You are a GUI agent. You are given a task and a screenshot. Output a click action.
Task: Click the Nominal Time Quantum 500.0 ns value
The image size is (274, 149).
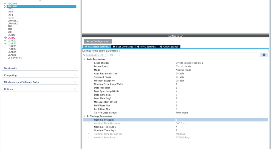click(181, 123)
